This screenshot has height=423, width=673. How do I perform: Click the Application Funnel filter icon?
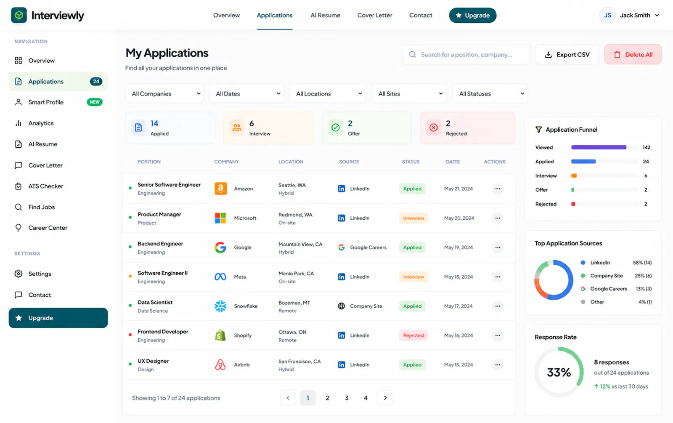[x=538, y=130]
